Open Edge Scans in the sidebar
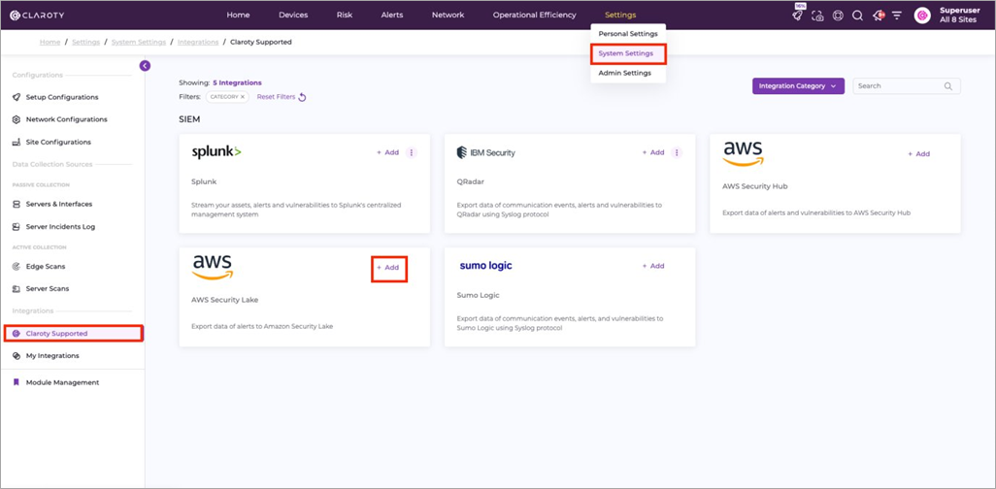The image size is (996, 489). (46, 267)
